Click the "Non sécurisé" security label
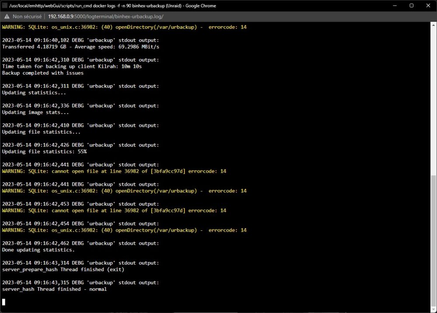 tap(27, 17)
